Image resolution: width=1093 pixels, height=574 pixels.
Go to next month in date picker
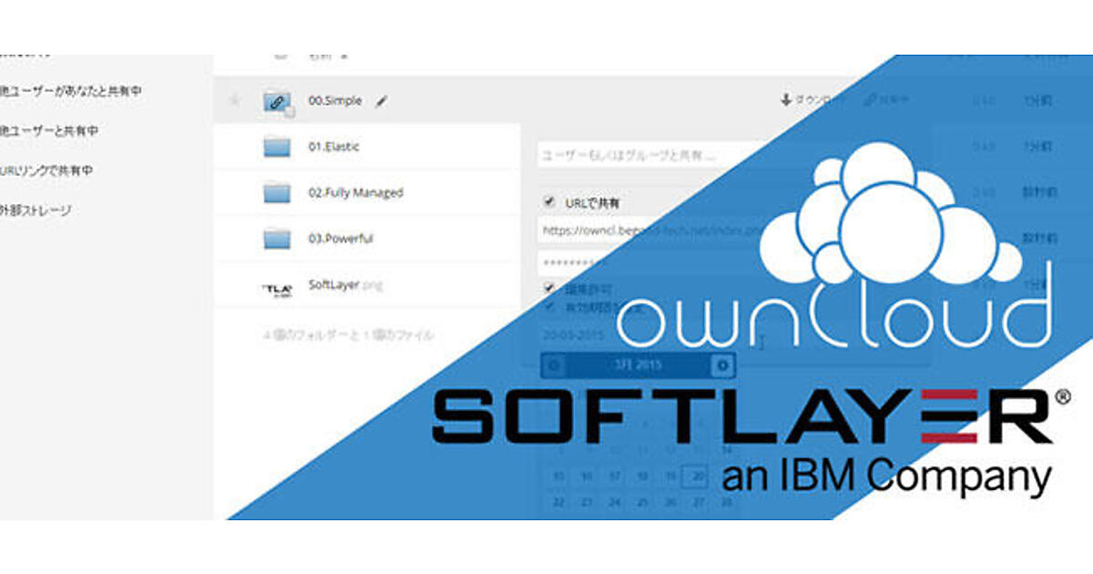tap(723, 365)
